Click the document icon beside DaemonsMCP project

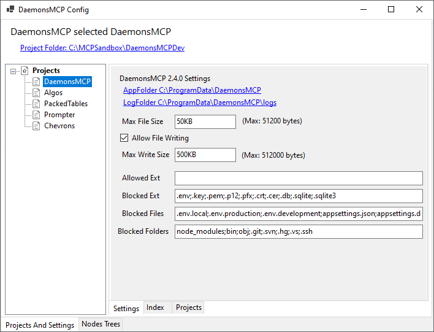click(x=36, y=82)
